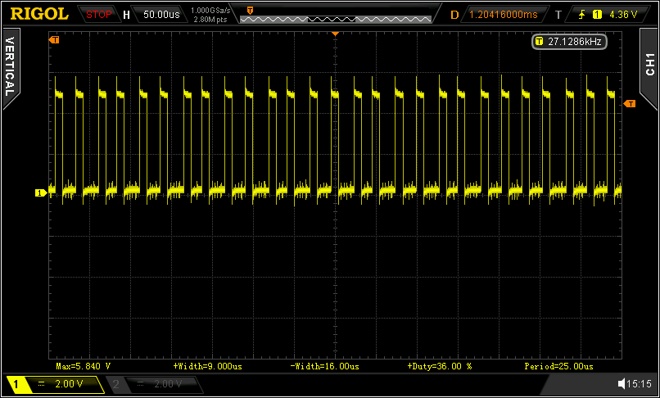660x398 pixels.
Task: Click the RIGOL logo
Action: click(38, 13)
